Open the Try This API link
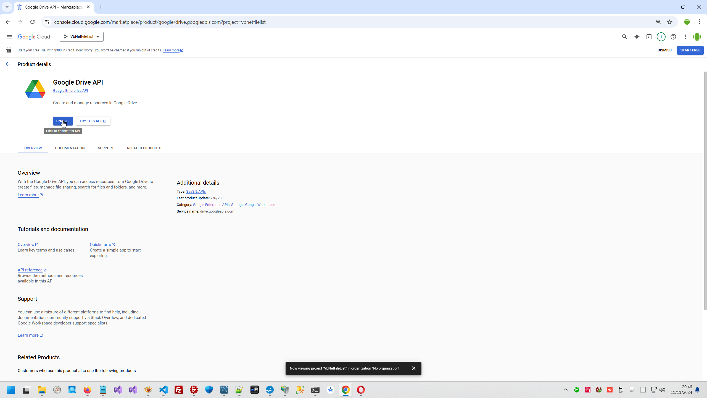 [x=93, y=121]
